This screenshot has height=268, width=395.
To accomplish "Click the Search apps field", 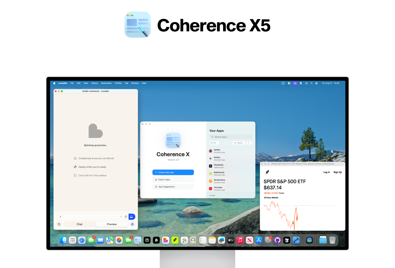I will 231,137.
